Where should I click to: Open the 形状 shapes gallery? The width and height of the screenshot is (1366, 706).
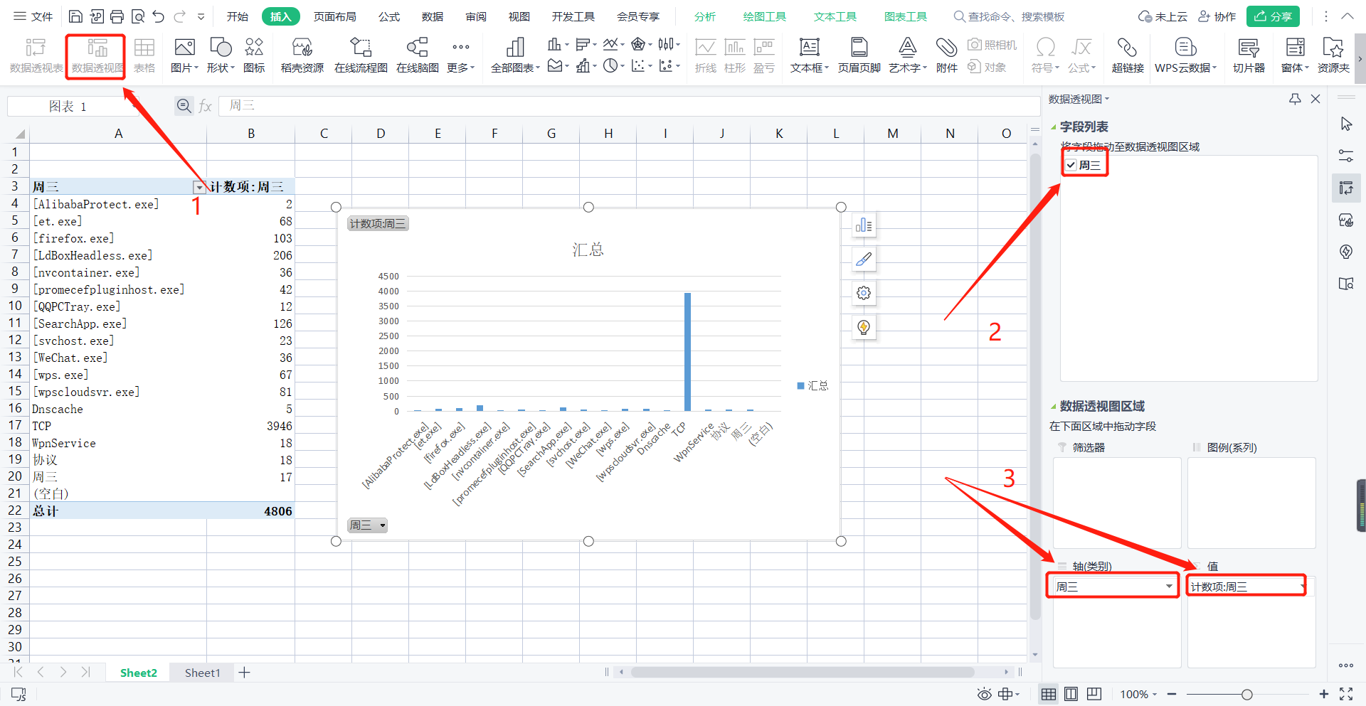[x=221, y=55]
